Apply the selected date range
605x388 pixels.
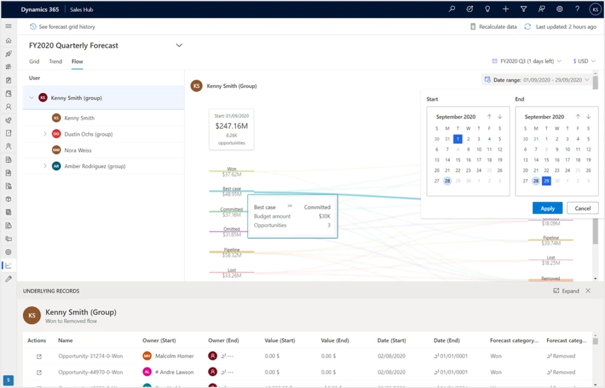[x=547, y=208]
